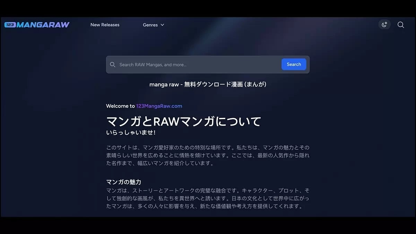The height and width of the screenshot is (234, 416).
Task: Click the full 123MangaRaw header logo
Action: click(36, 25)
